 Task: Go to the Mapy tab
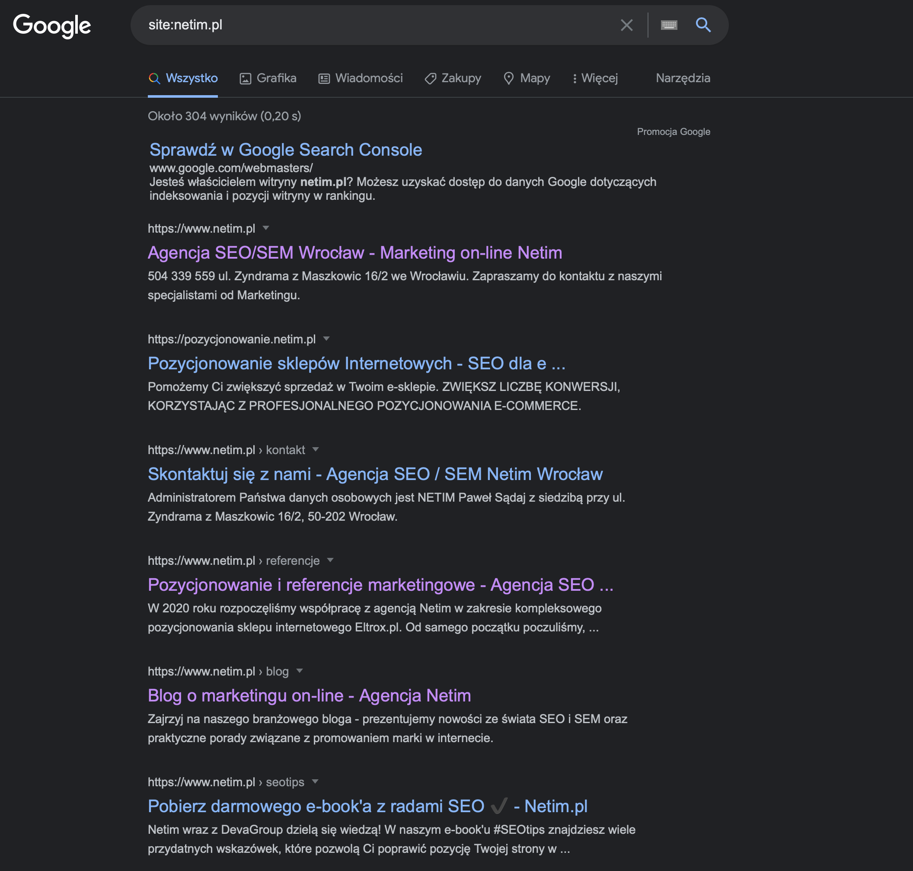tap(527, 78)
